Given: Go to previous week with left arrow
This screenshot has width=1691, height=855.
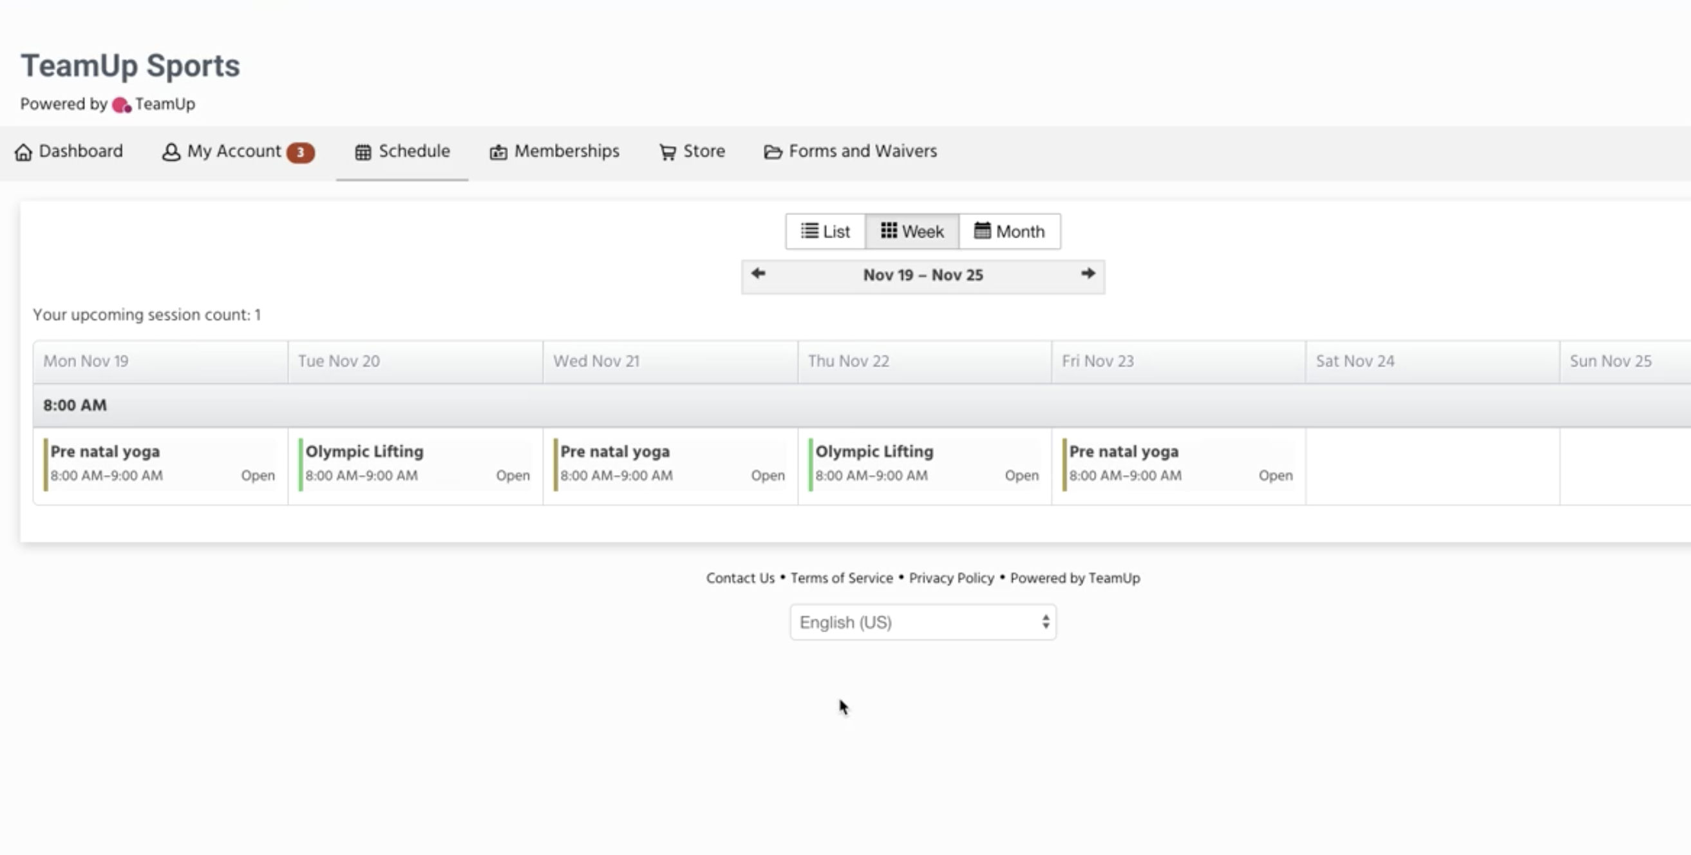Looking at the screenshot, I should [x=758, y=274].
